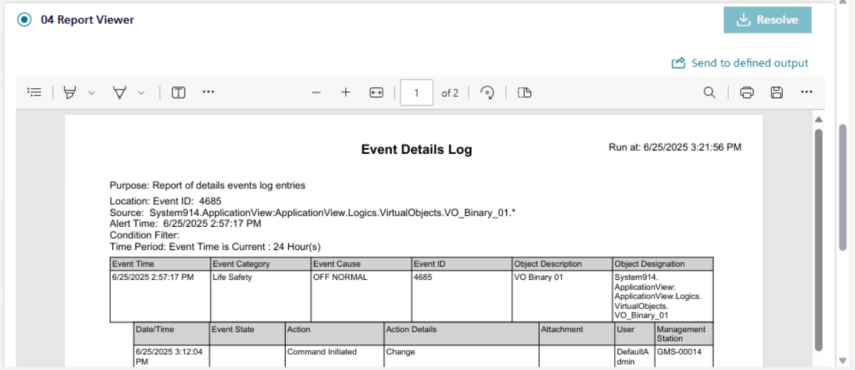Open the rightmost more options menu

click(807, 93)
